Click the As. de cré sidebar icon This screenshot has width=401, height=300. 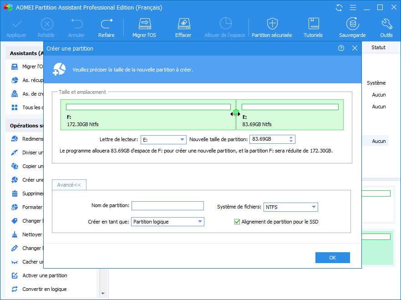(x=15, y=94)
